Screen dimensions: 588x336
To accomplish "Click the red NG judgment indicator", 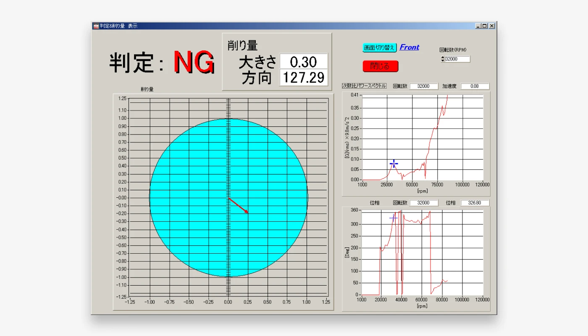I will 194,63.
